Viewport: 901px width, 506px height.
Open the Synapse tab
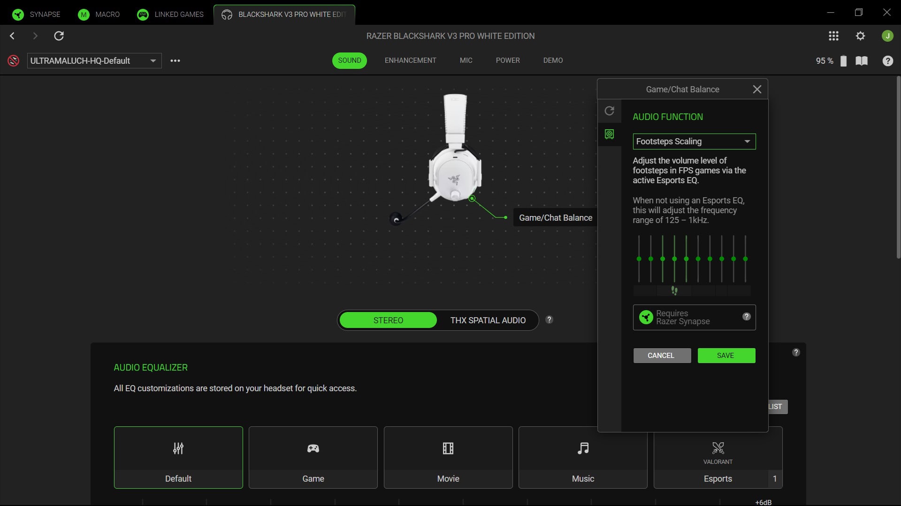point(36,15)
